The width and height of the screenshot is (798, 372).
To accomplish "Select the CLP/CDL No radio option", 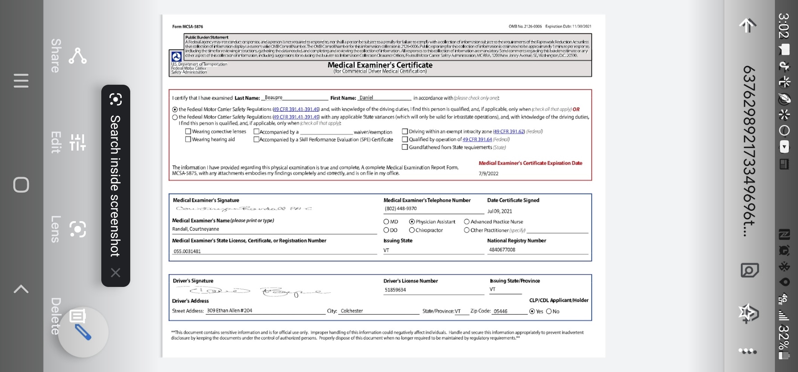I will click(x=549, y=311).
